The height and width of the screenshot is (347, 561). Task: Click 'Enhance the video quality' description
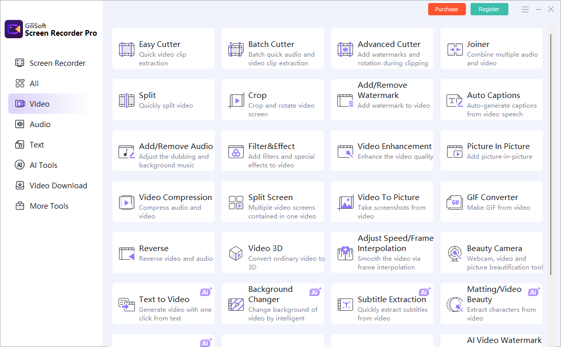pyautogui.click(x=395, y=157)
